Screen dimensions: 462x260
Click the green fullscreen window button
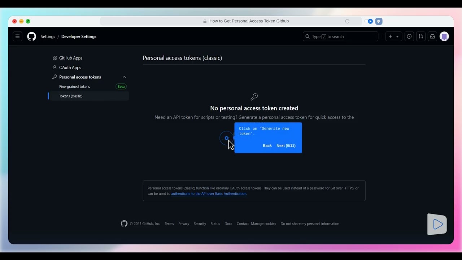(x=28, y=21)
